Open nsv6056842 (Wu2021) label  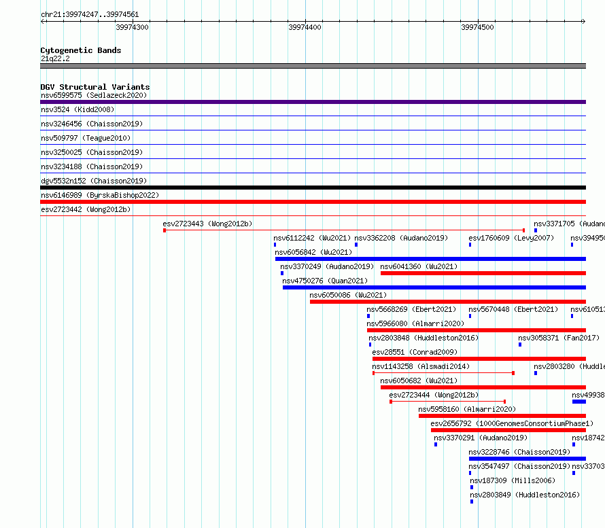coord(313,252)
